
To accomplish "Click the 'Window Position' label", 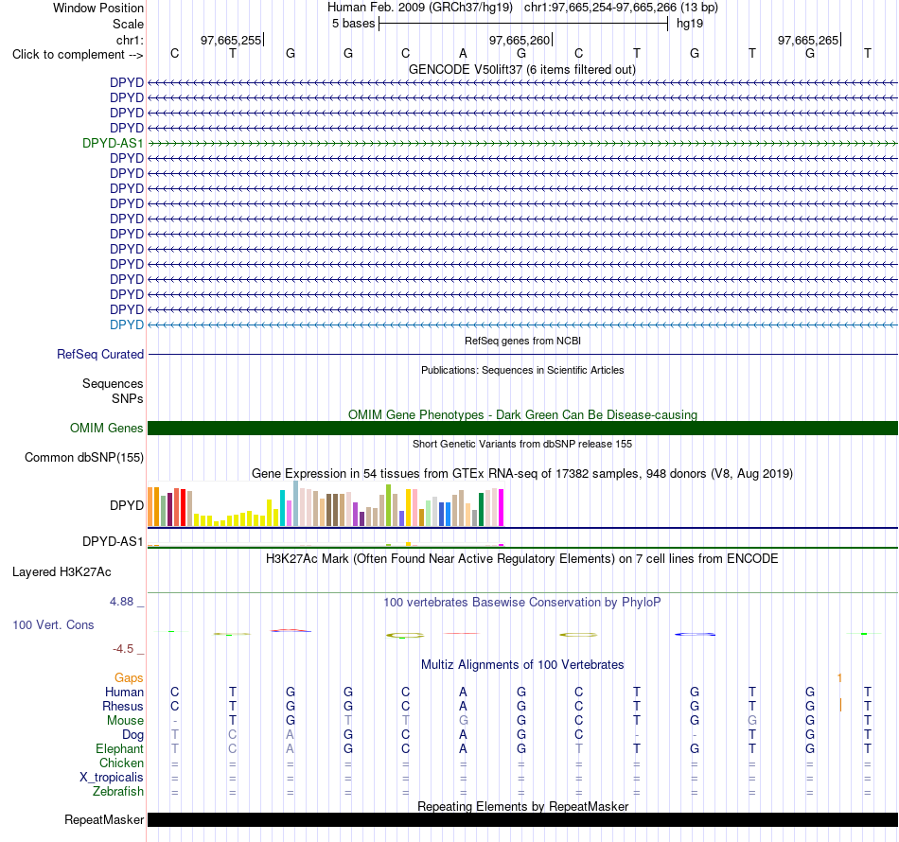I will point(98,8).
